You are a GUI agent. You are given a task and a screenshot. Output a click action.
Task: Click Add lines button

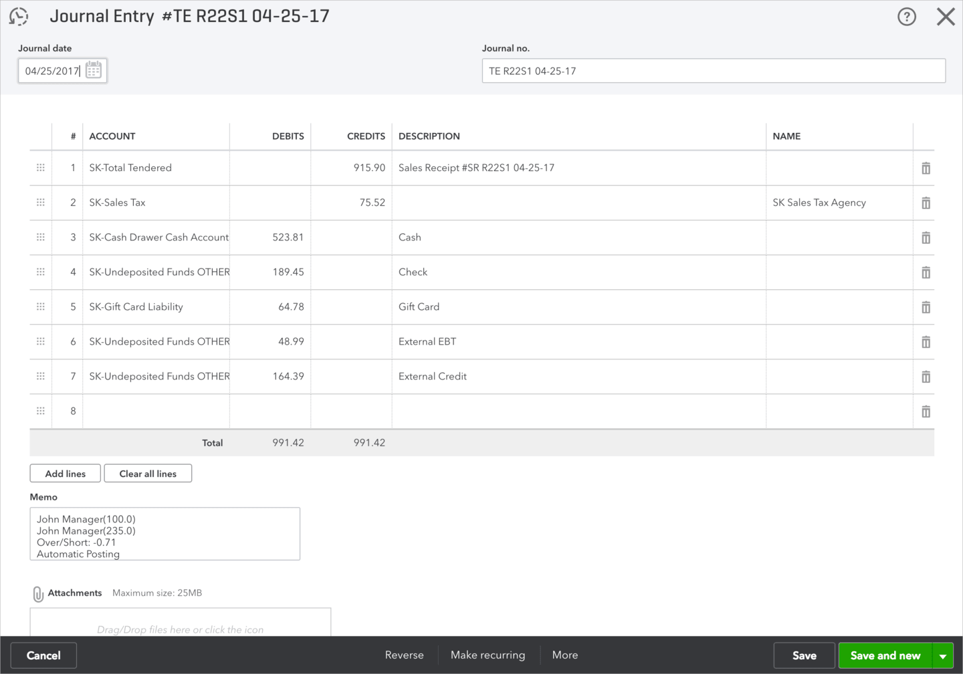click(66, 474)
